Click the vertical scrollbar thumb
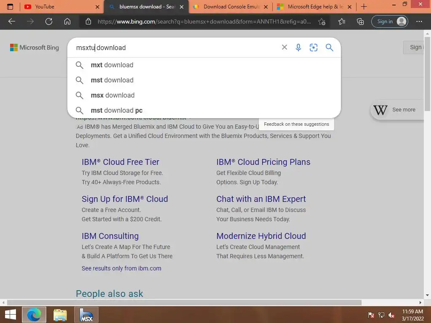The height and width of the screenshot is (323, 431). pos(427,74)
